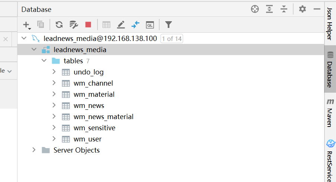Click the Expand All icon
Image resolution: width=336 pixels, height=182 pixels.
click(269, 9)
